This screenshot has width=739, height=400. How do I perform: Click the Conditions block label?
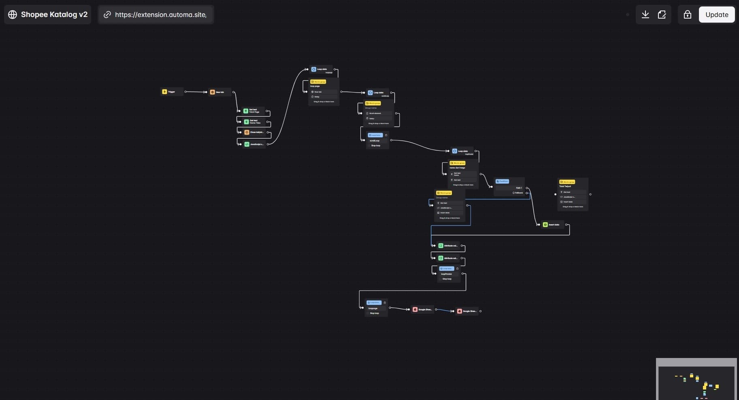tap(503, 181)
